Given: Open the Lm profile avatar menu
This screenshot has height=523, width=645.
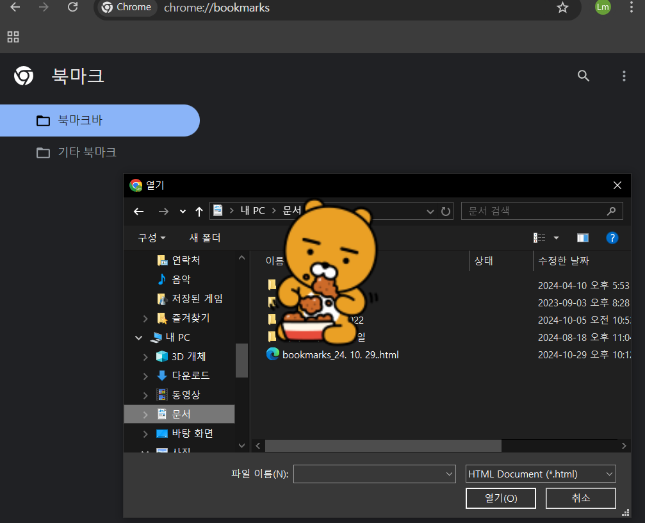Looking at the screenshot, I should click(603, 7).
